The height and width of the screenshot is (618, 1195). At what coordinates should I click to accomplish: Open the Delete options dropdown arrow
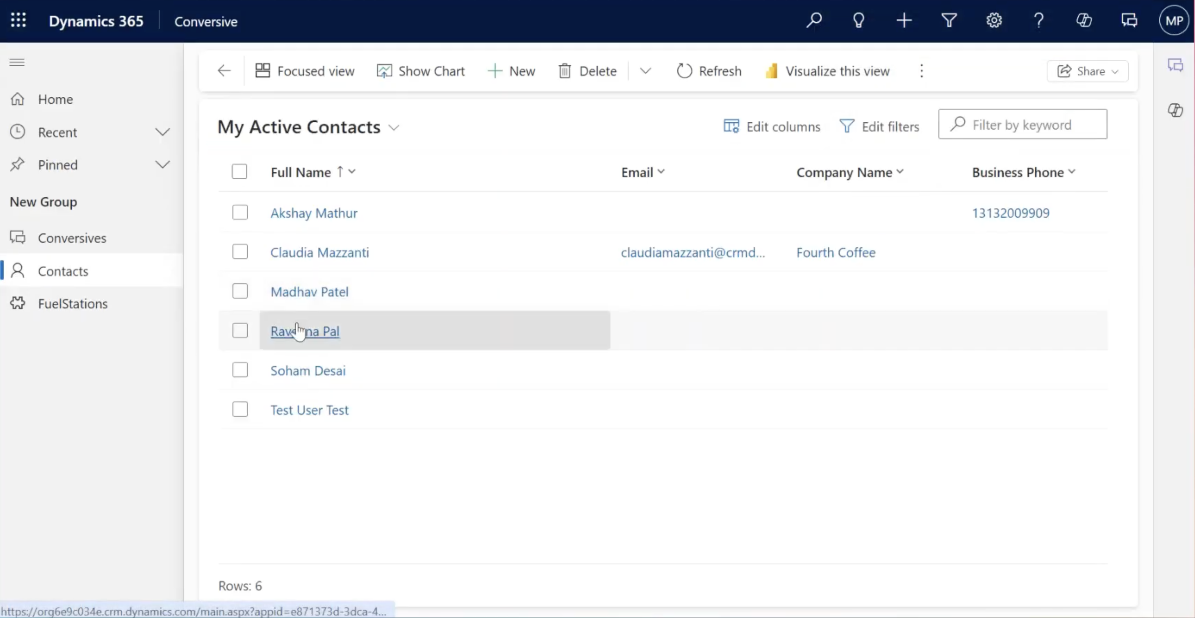(x=645, y=70)
